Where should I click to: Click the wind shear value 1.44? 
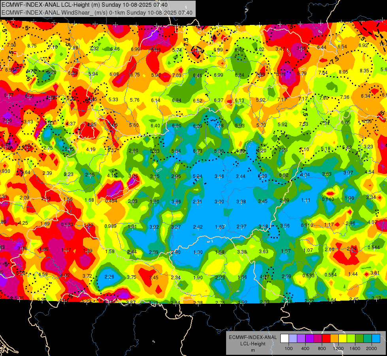click(x=353, y=274)
